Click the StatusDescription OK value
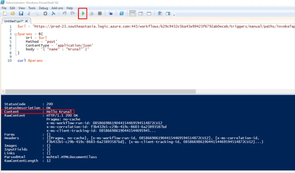Viewport: 295px width, 173px height. [49, 108]
